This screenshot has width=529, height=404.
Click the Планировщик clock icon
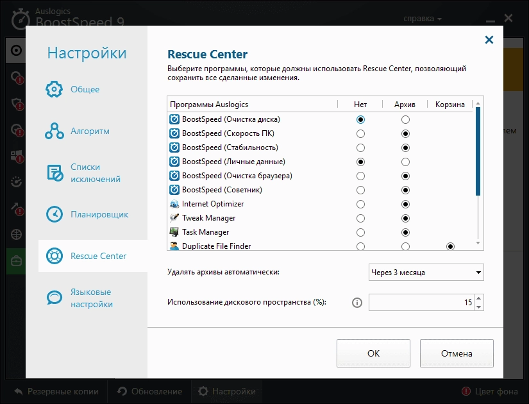pos(55,214)
